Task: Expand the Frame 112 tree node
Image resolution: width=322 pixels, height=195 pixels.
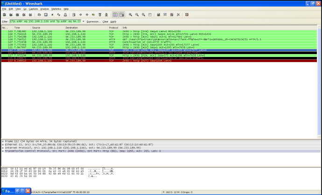Action: point(3,141)
